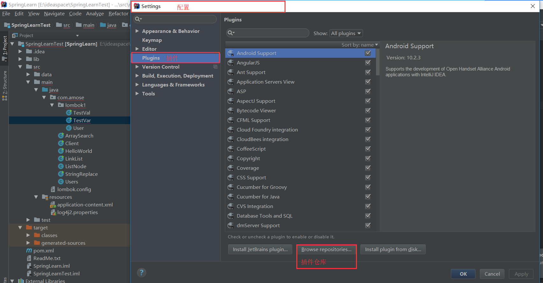Click the CoffeeScript plugin icon
Screen dimensions: 543x283
(231, 149)
